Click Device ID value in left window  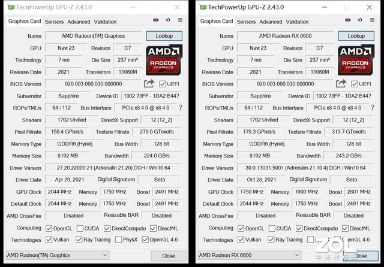point(152,96)
